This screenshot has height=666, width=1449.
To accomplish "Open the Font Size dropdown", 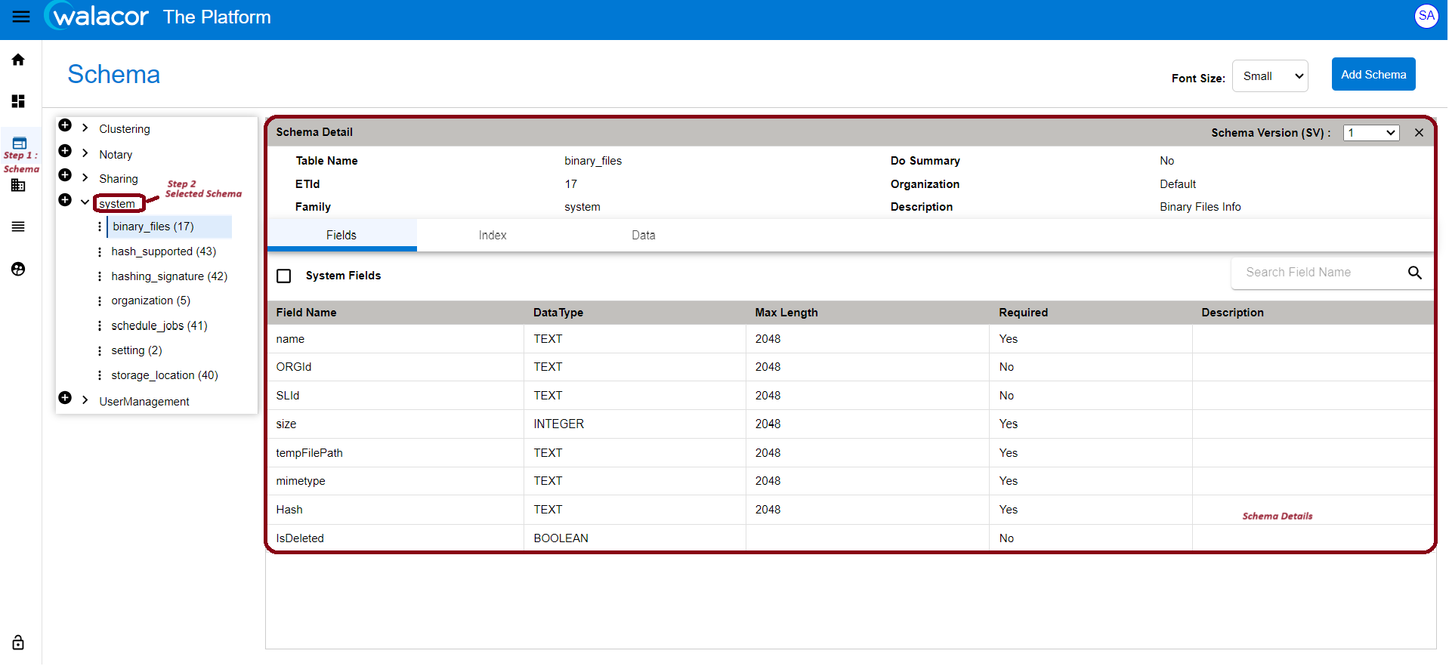I will click(x=1269, y=76).
